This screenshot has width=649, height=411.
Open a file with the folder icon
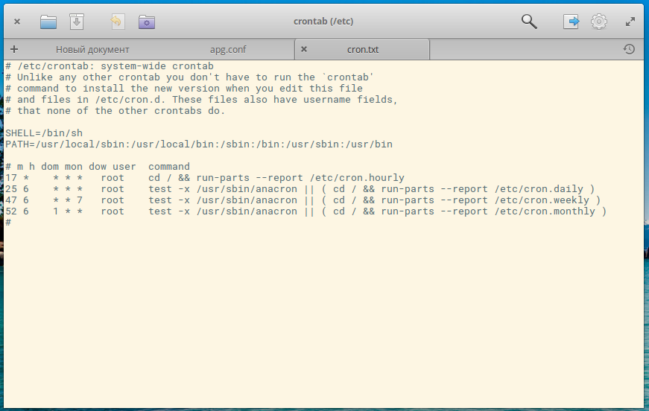(48, 22)
